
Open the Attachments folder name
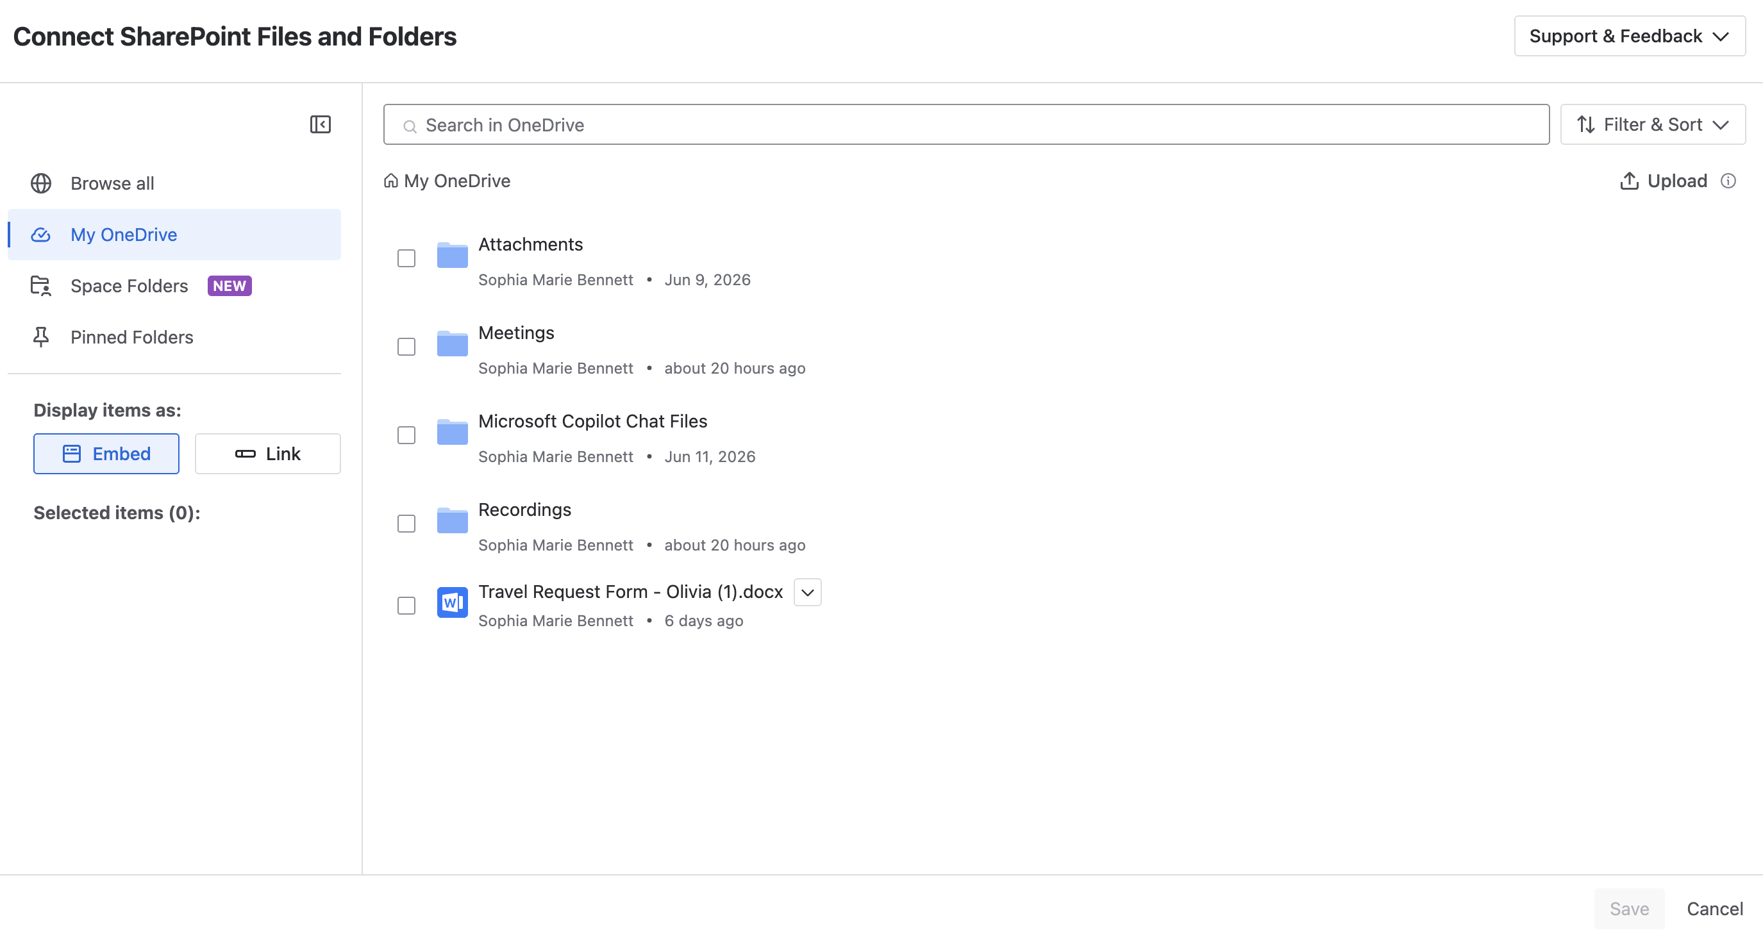point(530,244)
